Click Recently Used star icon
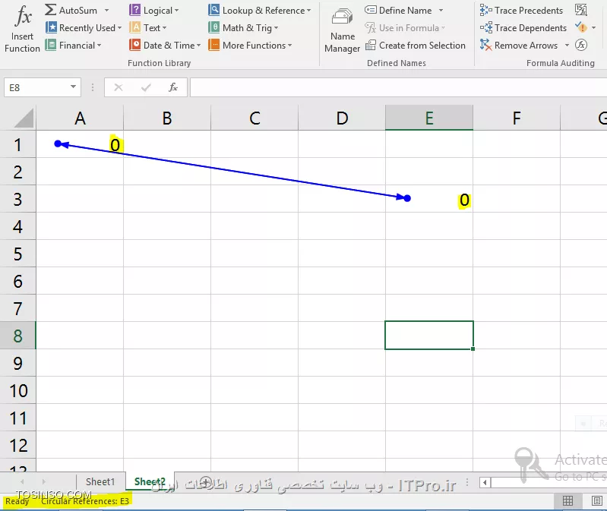 pyautogui.click(x=51, y=27)
